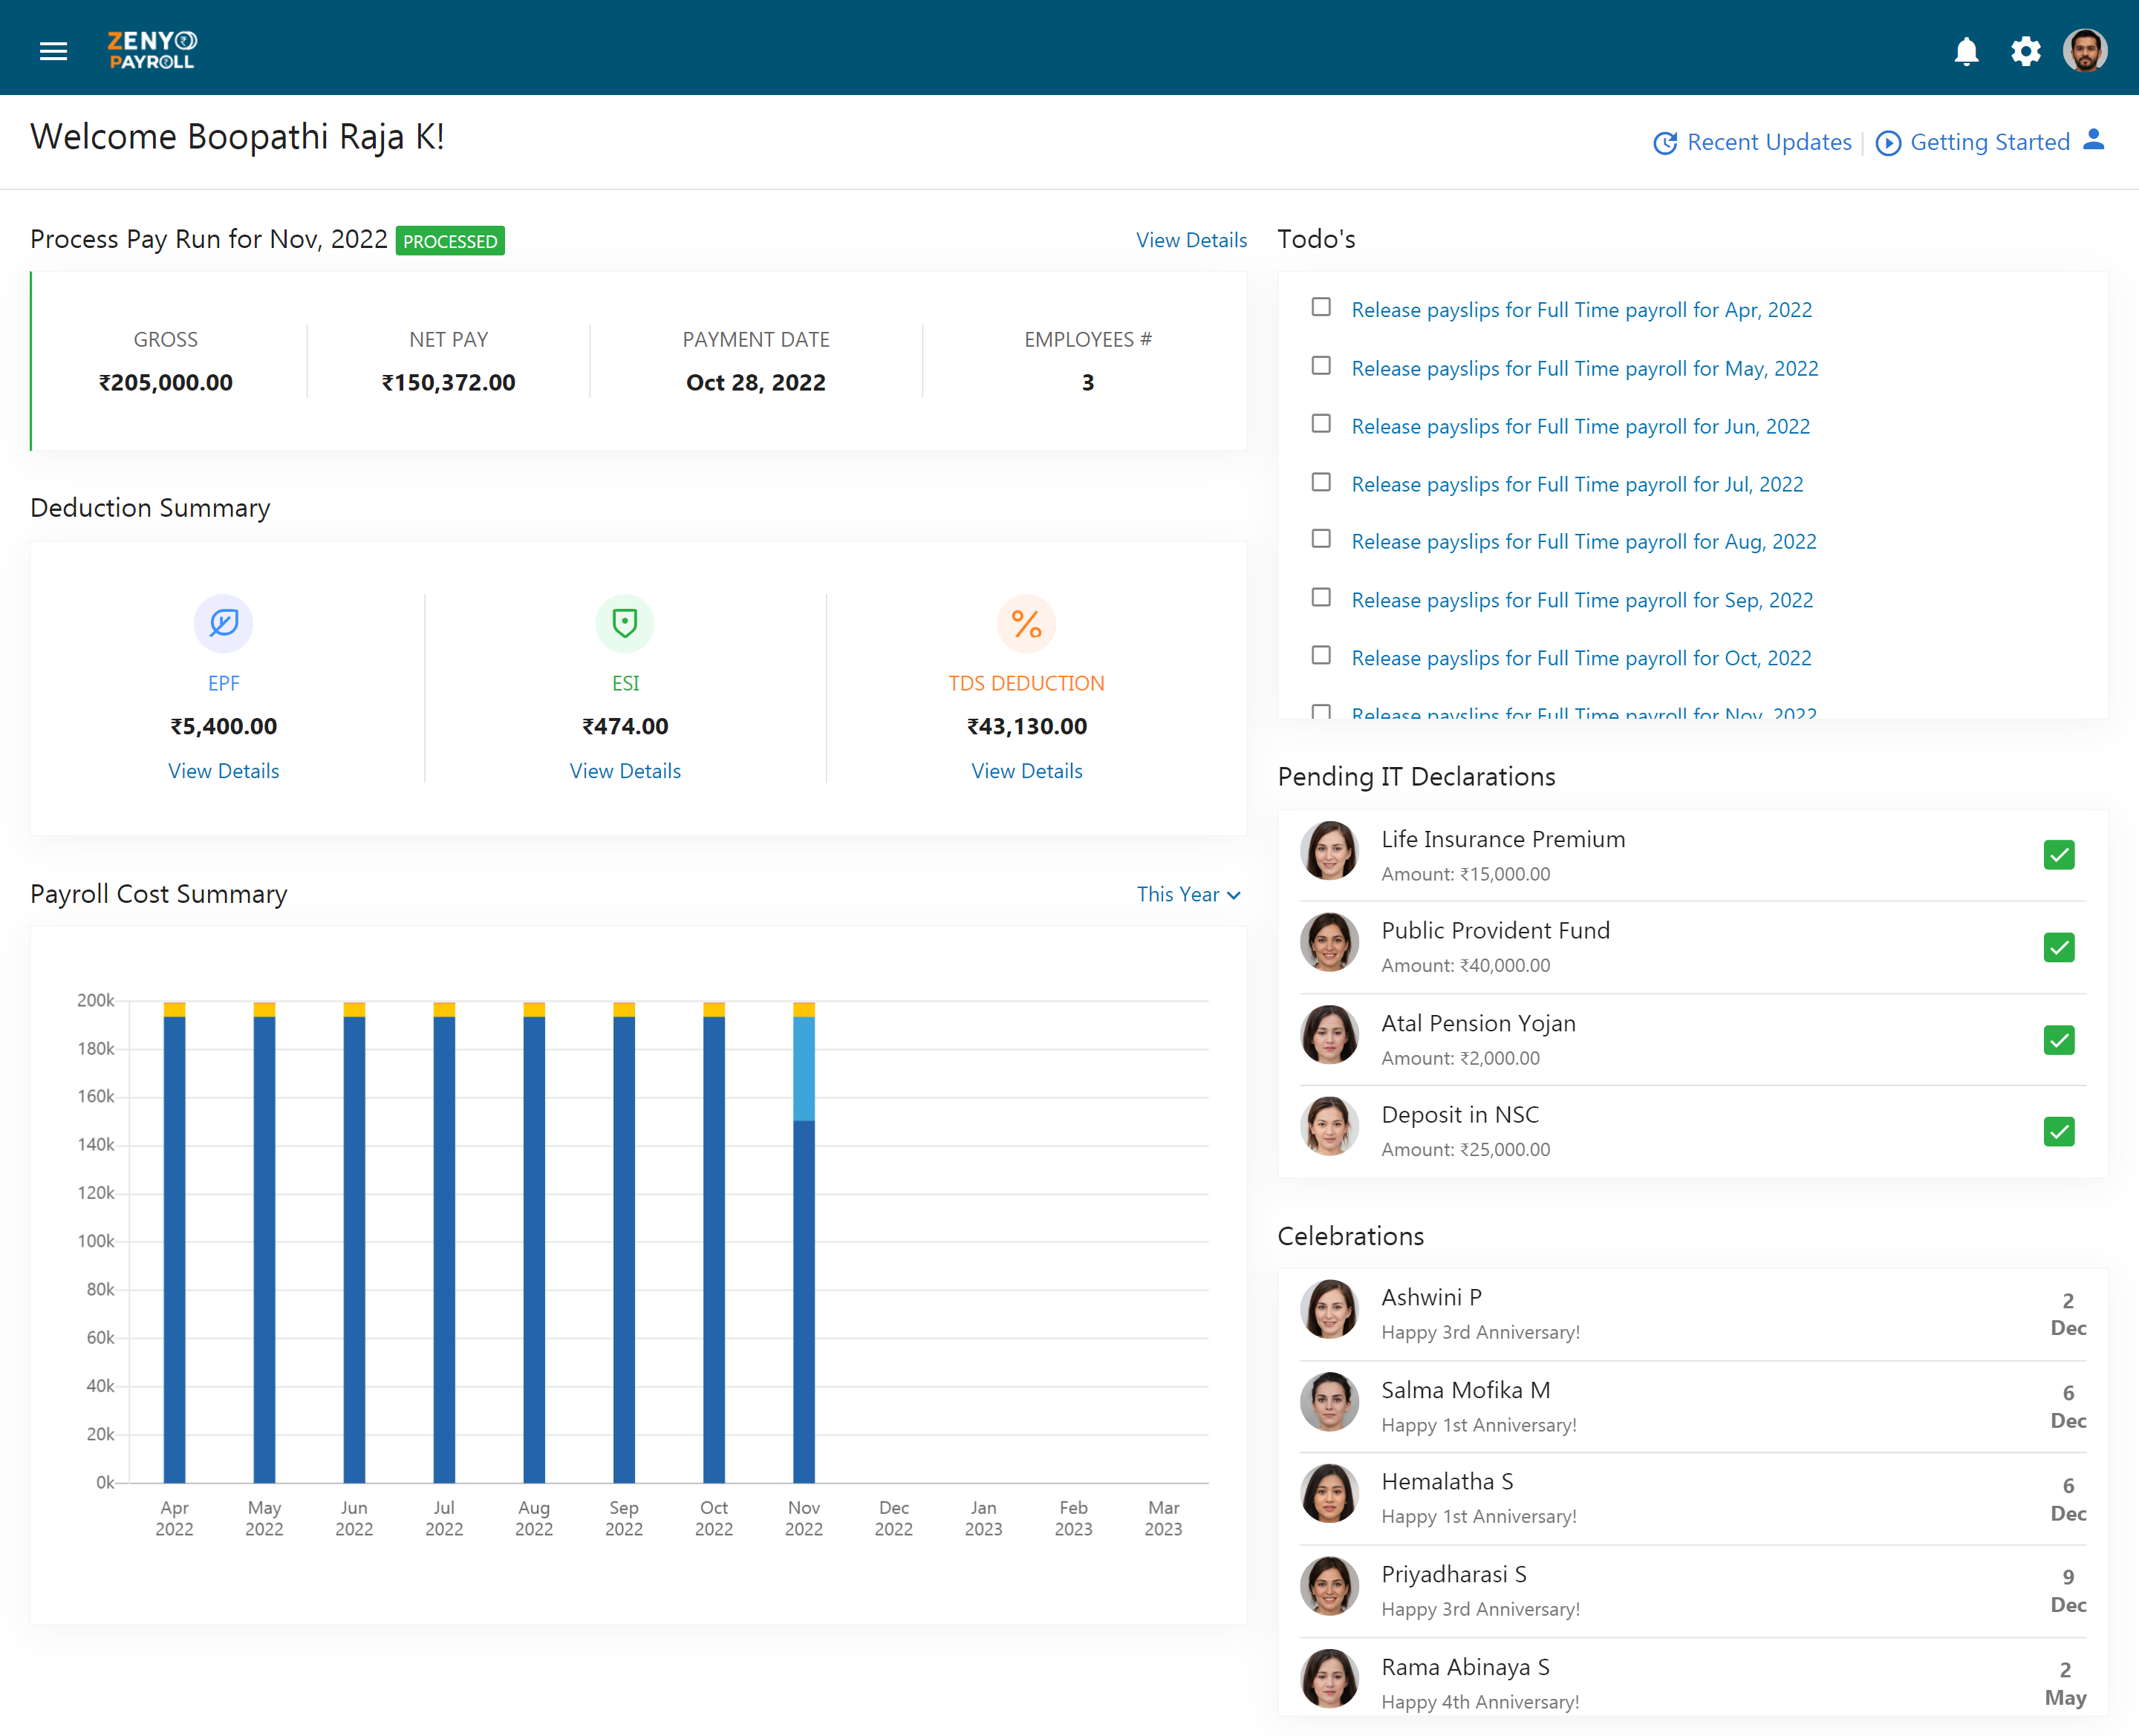View Details under EPF amount
Image resolution: width=2139 pixels, height=1736 pixels.
pos(223,771)
